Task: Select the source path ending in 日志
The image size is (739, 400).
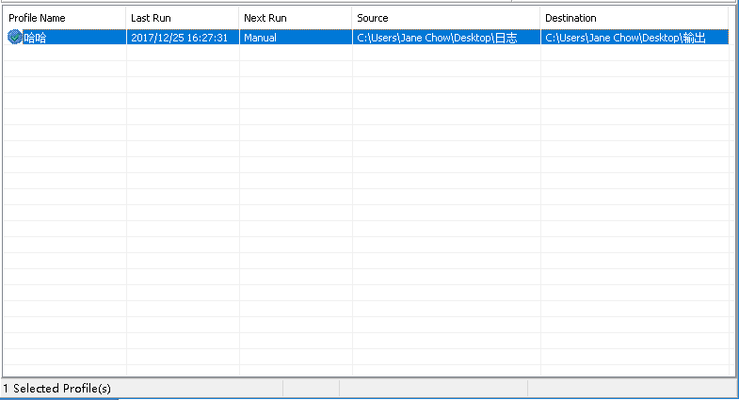Action: coord(436,38)
